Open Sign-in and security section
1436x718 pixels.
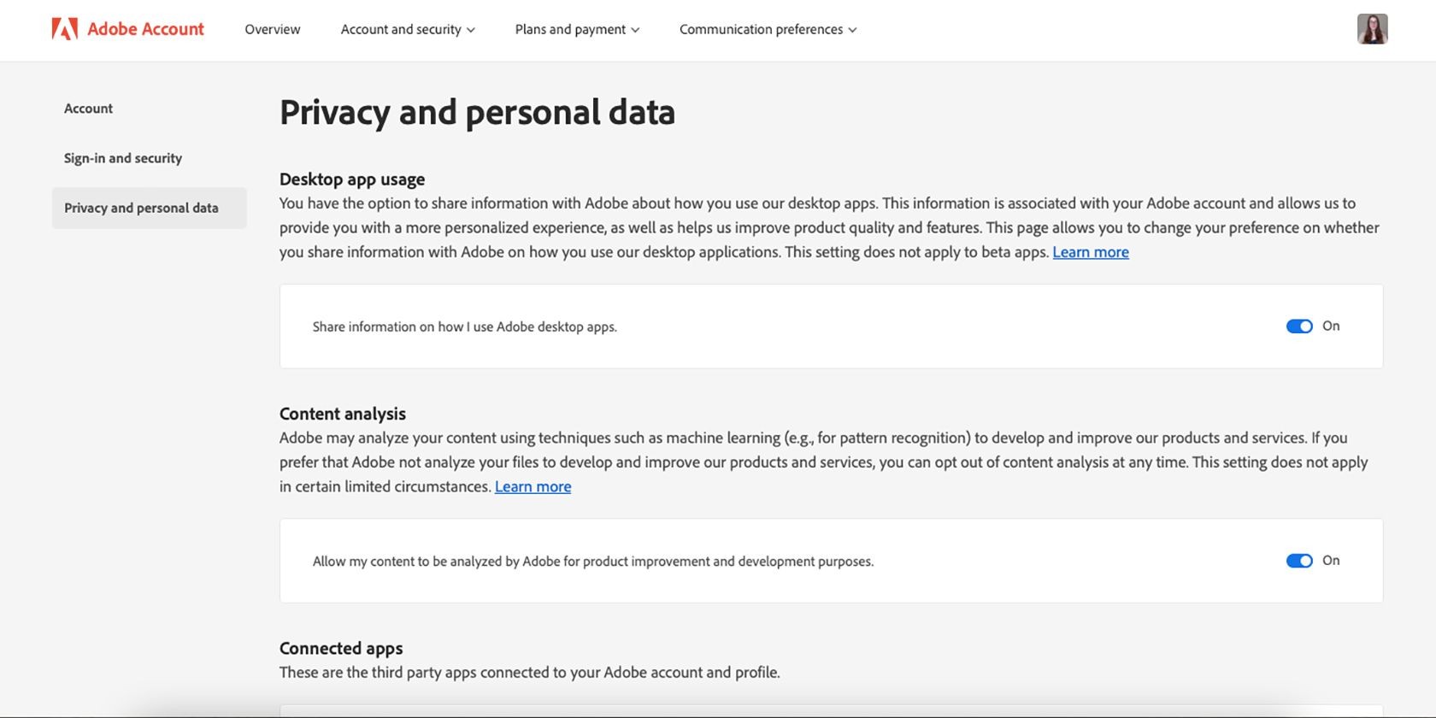click(123, 158)
